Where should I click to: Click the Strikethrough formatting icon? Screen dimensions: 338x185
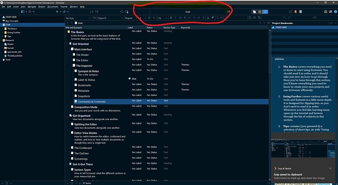[185, 18]
